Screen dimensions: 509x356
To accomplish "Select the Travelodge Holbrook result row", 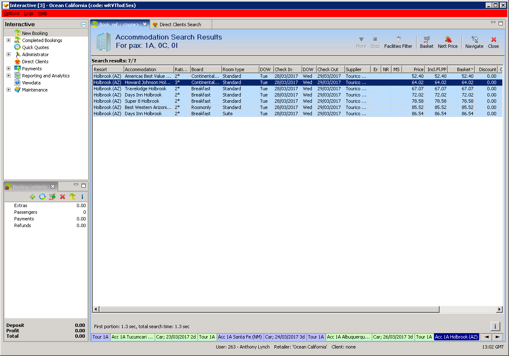I will click(146, 89).
